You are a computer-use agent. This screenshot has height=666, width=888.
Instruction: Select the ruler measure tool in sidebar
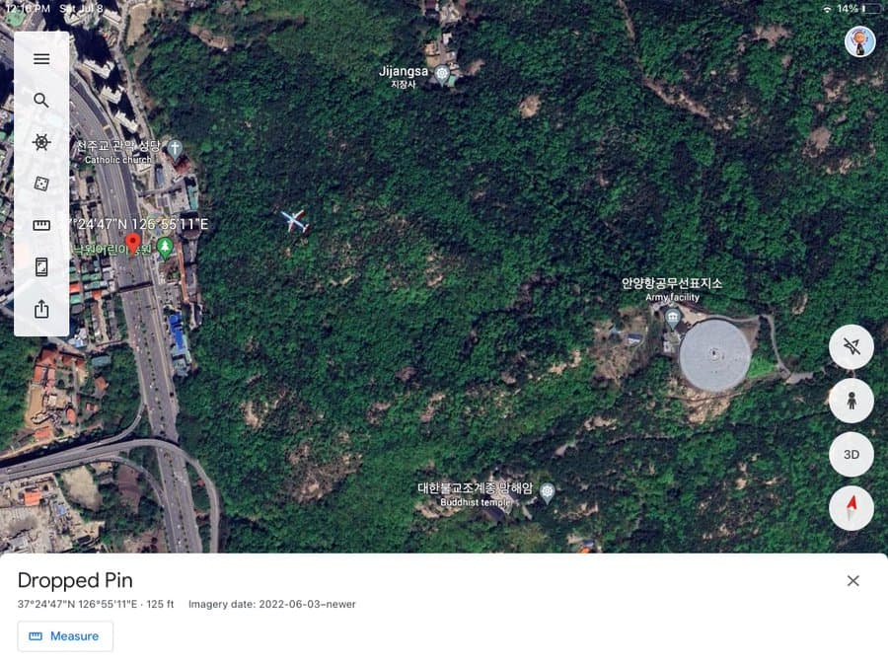point(41,225)
